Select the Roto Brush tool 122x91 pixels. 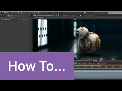[x=35, y=13]
